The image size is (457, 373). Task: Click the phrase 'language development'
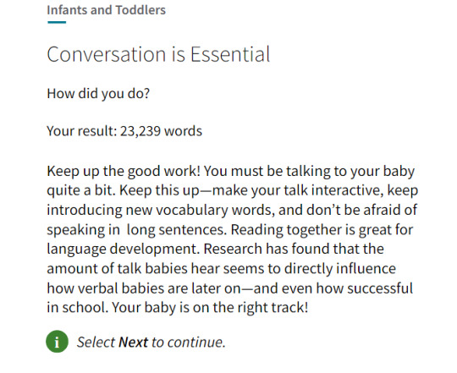[124, 250]
